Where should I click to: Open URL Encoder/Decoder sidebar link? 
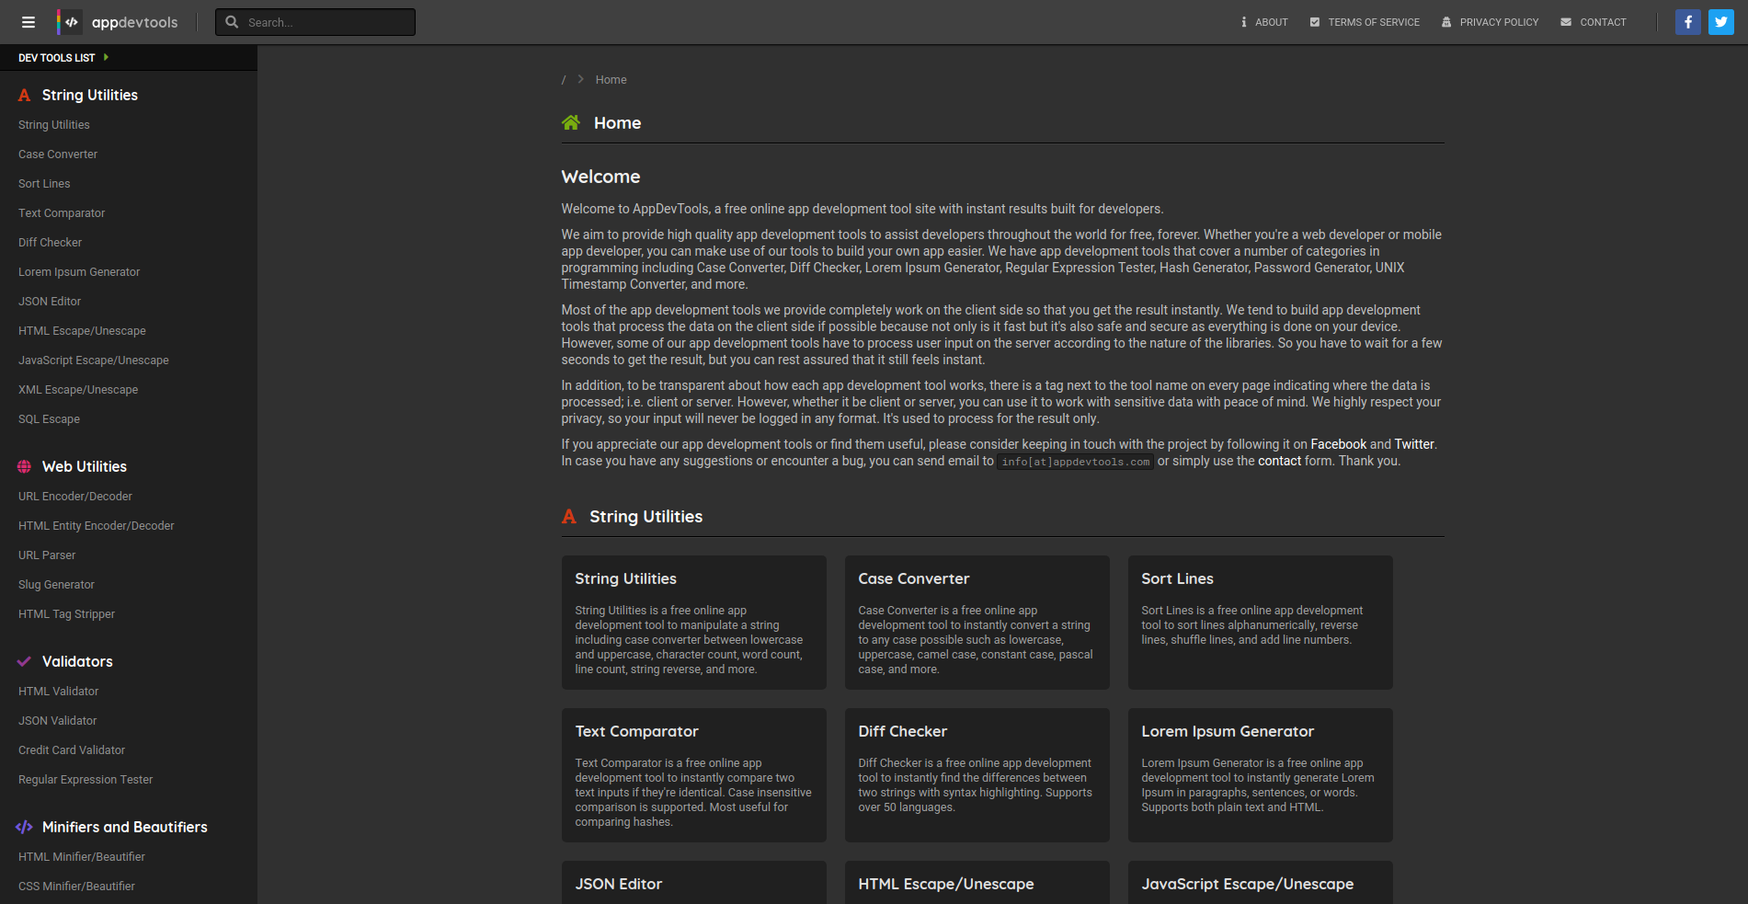(75, 497)
